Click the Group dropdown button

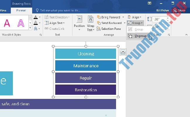135,23
